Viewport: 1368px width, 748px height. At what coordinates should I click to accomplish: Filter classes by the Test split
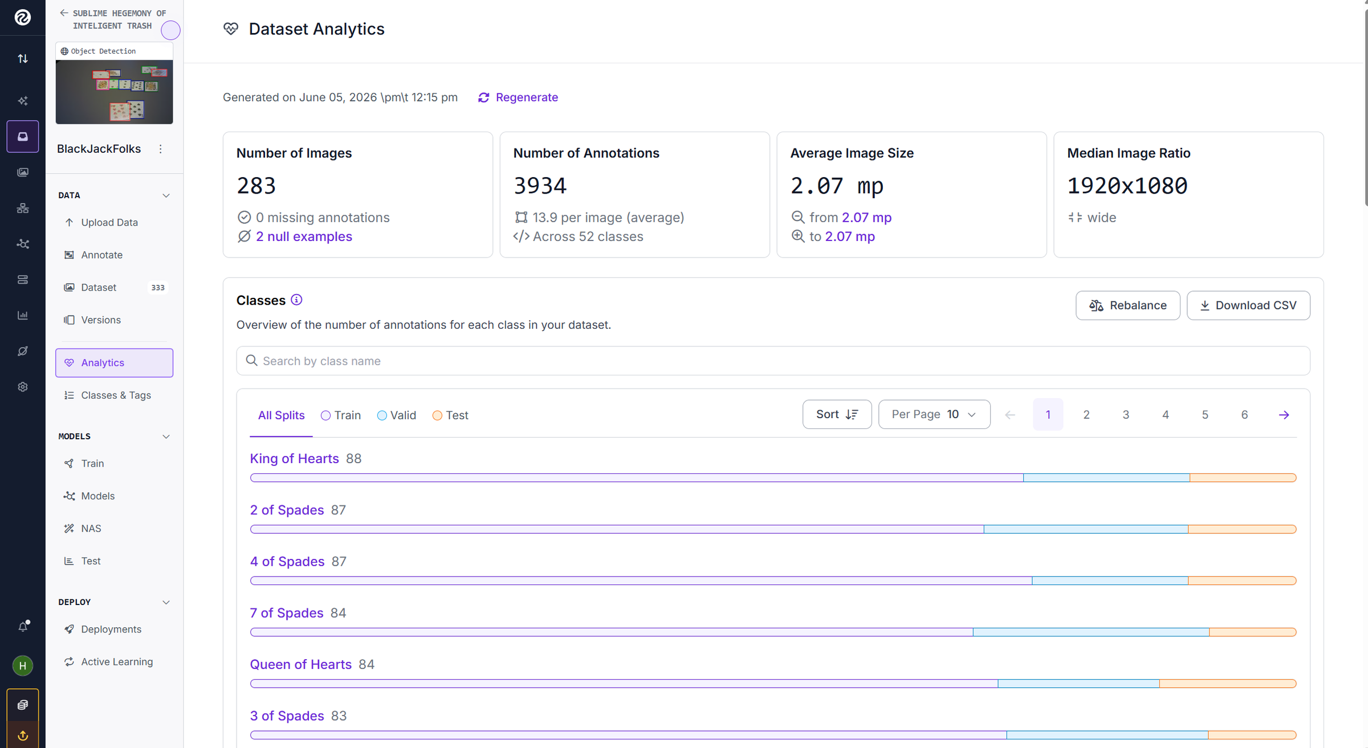[x=450, y=415]
